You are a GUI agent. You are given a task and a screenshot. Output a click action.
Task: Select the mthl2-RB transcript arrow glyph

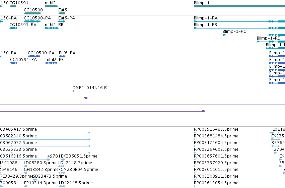pos(52,28)
